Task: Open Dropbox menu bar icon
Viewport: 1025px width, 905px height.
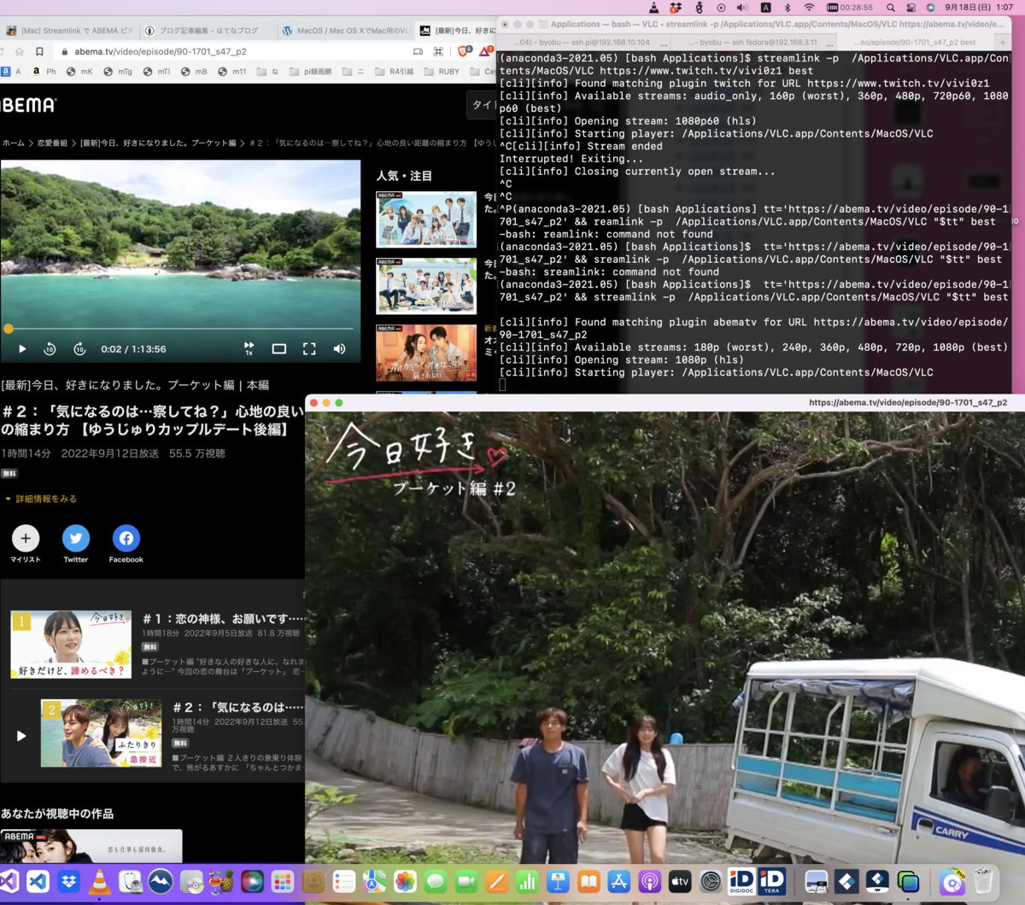Action: tap(676, 7)
